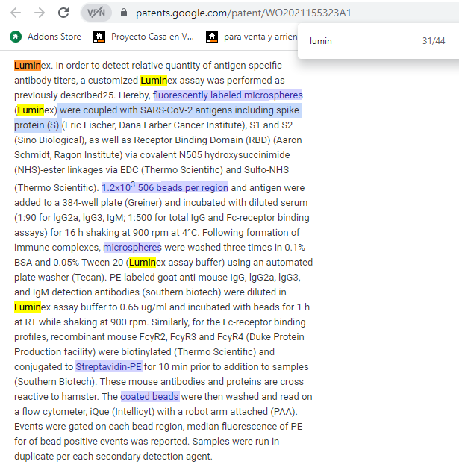
Task: Click the browser forward arrow
Action: [40, 13]
